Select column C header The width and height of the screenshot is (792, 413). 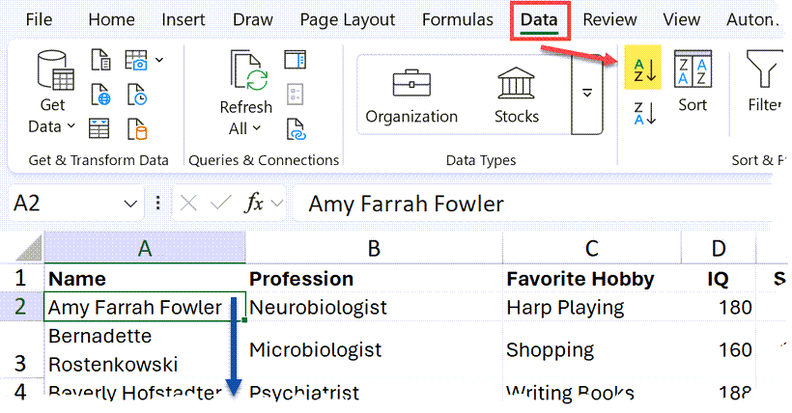[x=591, y=248]
